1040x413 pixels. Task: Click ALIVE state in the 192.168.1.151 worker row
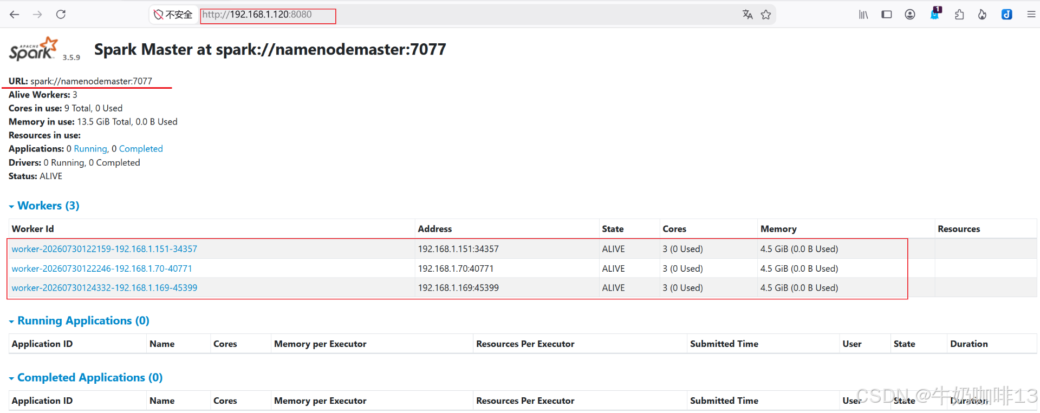click(613, 249)
